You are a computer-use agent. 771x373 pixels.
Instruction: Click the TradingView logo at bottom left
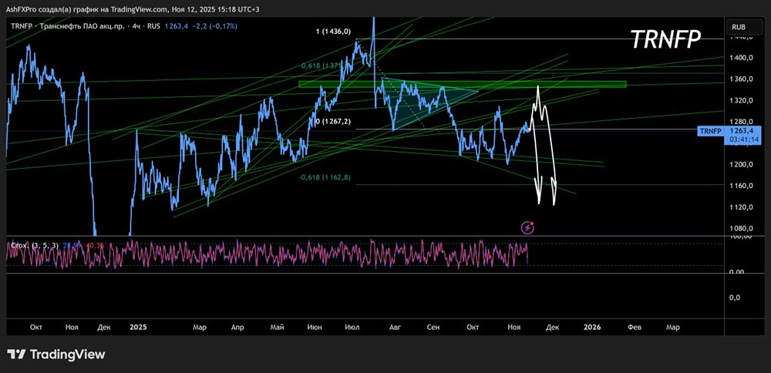[56, 355]
